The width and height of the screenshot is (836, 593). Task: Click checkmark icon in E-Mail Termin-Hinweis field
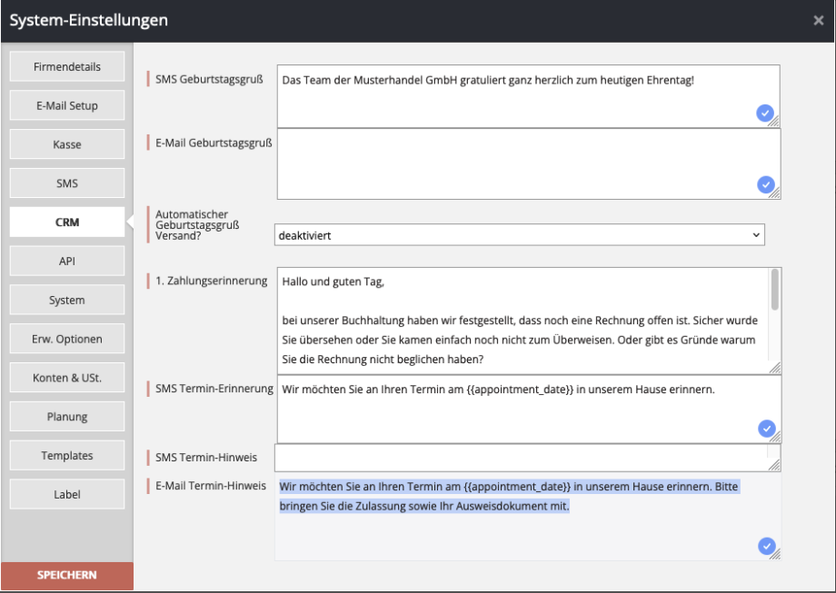[765, 546]
